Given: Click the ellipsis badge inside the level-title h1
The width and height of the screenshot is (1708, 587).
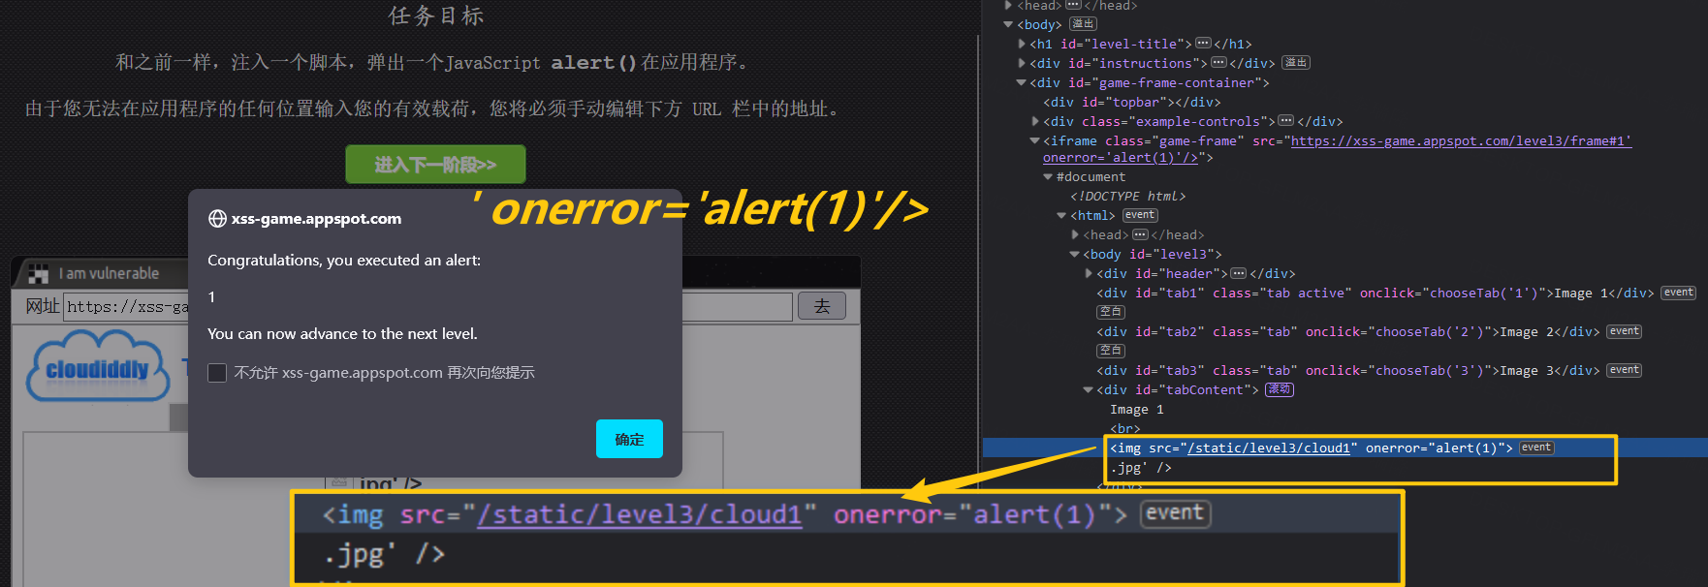Looking at the screenshot, I should (x=1203, y=44).
